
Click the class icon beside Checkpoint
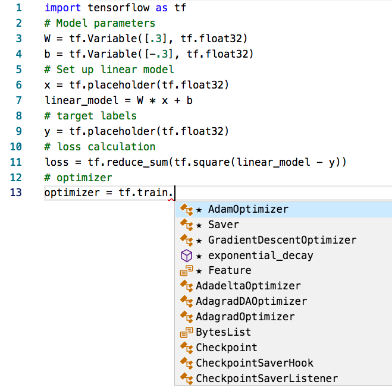tap(187, 348)
